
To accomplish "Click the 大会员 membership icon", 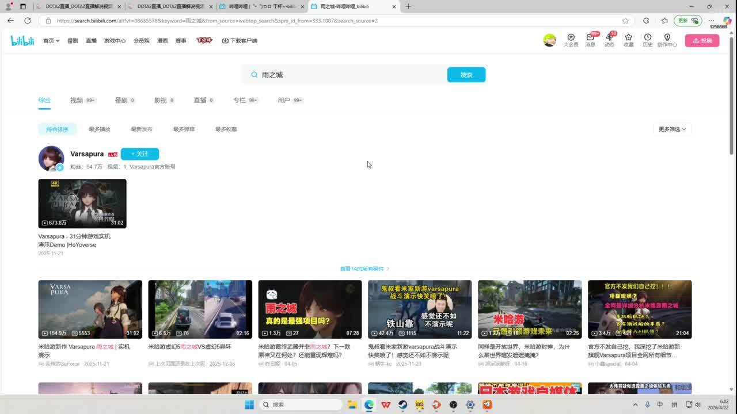I will [571, 38].
